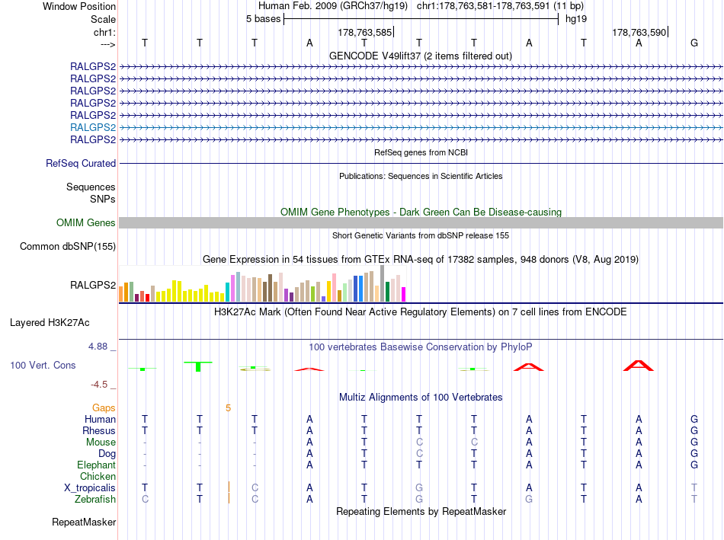
Task: Open Multiz Alignments of 100 Vertebrates title
Action: point(421,398)
